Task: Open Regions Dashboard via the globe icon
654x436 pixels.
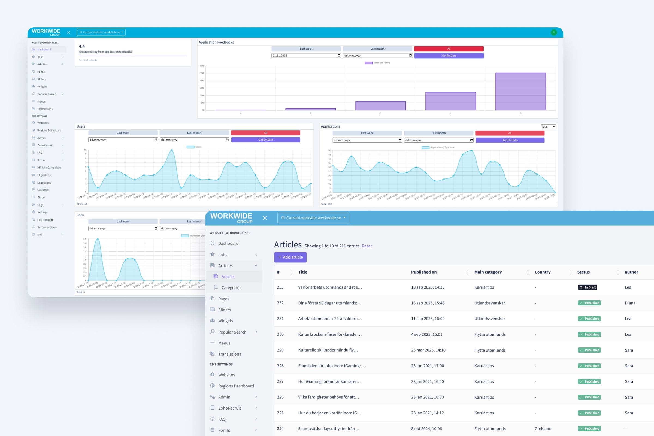Action: tap(34, 130)
